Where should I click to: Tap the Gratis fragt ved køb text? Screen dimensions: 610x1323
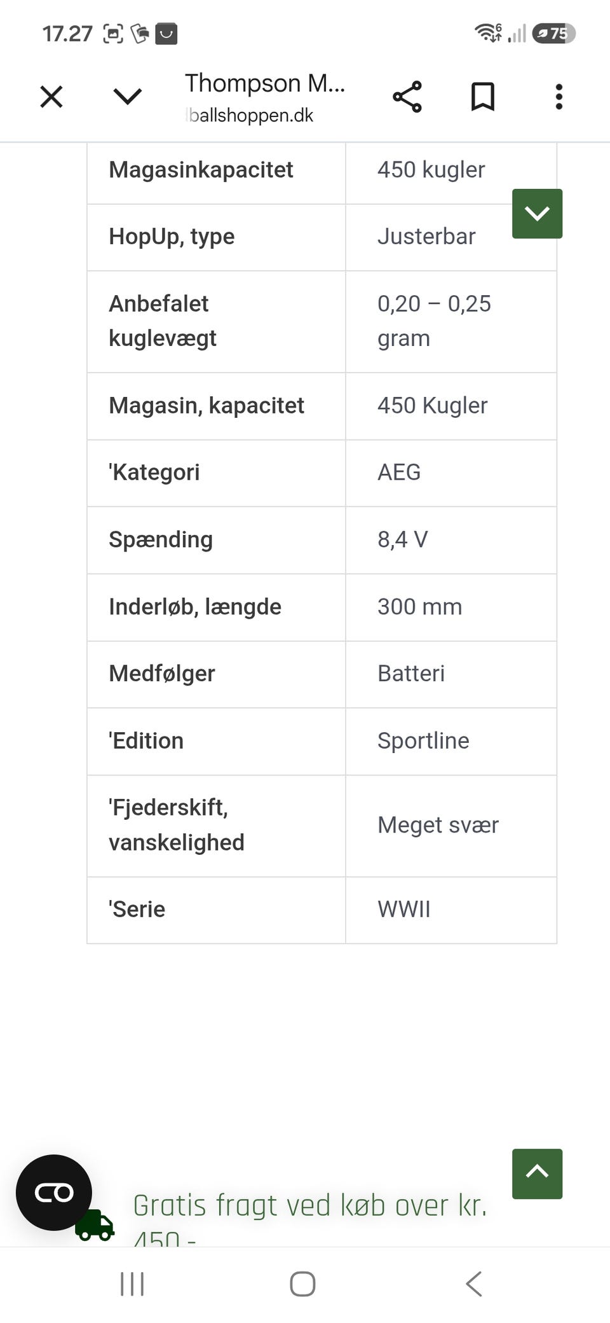click(x=310, y=1206)
